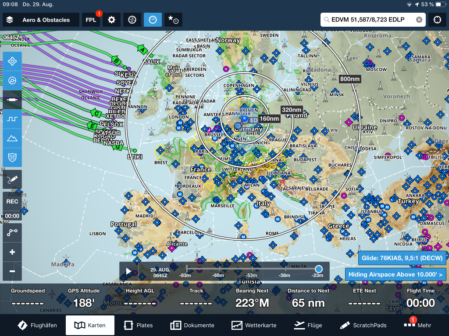Select North Atlantic track C marker
Screen dimensions: 449x336
96,113
